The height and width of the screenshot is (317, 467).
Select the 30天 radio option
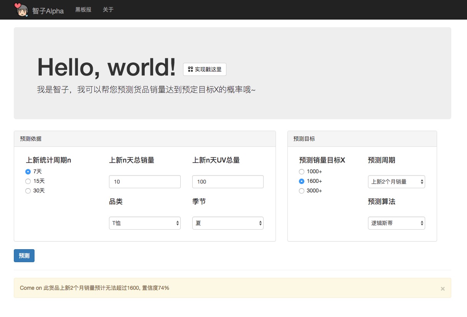pyautogui.click(x=28, y=191)
